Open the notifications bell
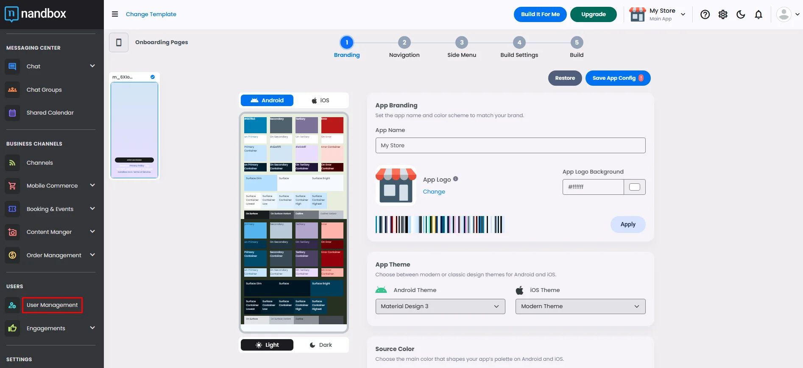The height and width of the screenshot is (368, 803). [x=758, y=14]
